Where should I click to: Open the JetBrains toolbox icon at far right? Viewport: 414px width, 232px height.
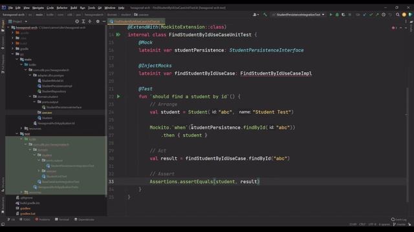pyautogui.click(x=410, y=15)
